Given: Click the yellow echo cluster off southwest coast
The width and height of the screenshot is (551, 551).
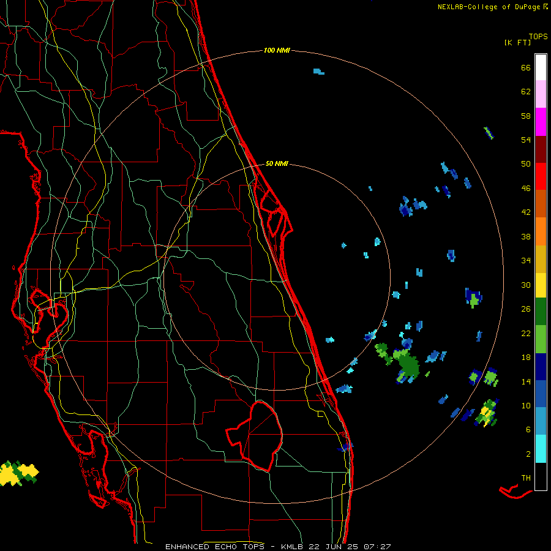Looking at the screenshot, I should point(18,473).
